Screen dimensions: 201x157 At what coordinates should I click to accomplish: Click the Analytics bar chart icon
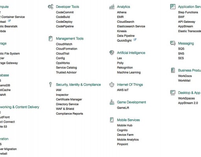click(x=112, y=7)
